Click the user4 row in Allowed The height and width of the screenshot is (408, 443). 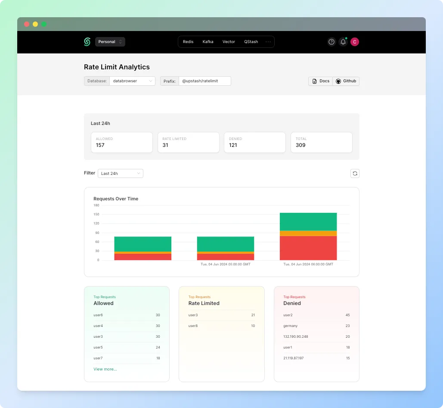coord(127,326)
